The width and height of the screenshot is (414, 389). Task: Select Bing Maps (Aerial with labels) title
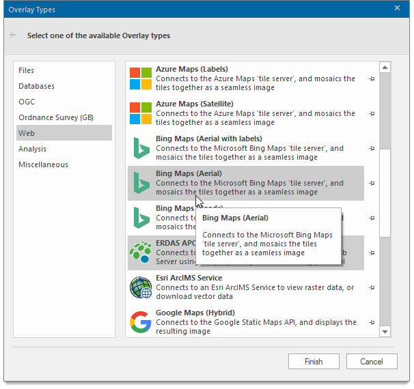(x=209, y=139)
